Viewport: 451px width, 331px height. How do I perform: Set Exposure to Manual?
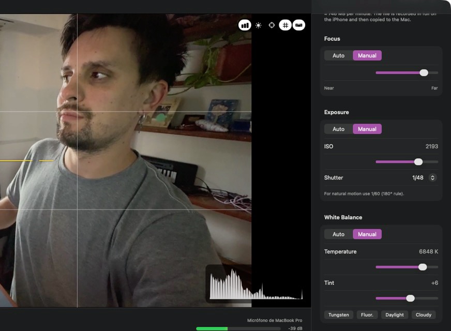pos(367,129)
